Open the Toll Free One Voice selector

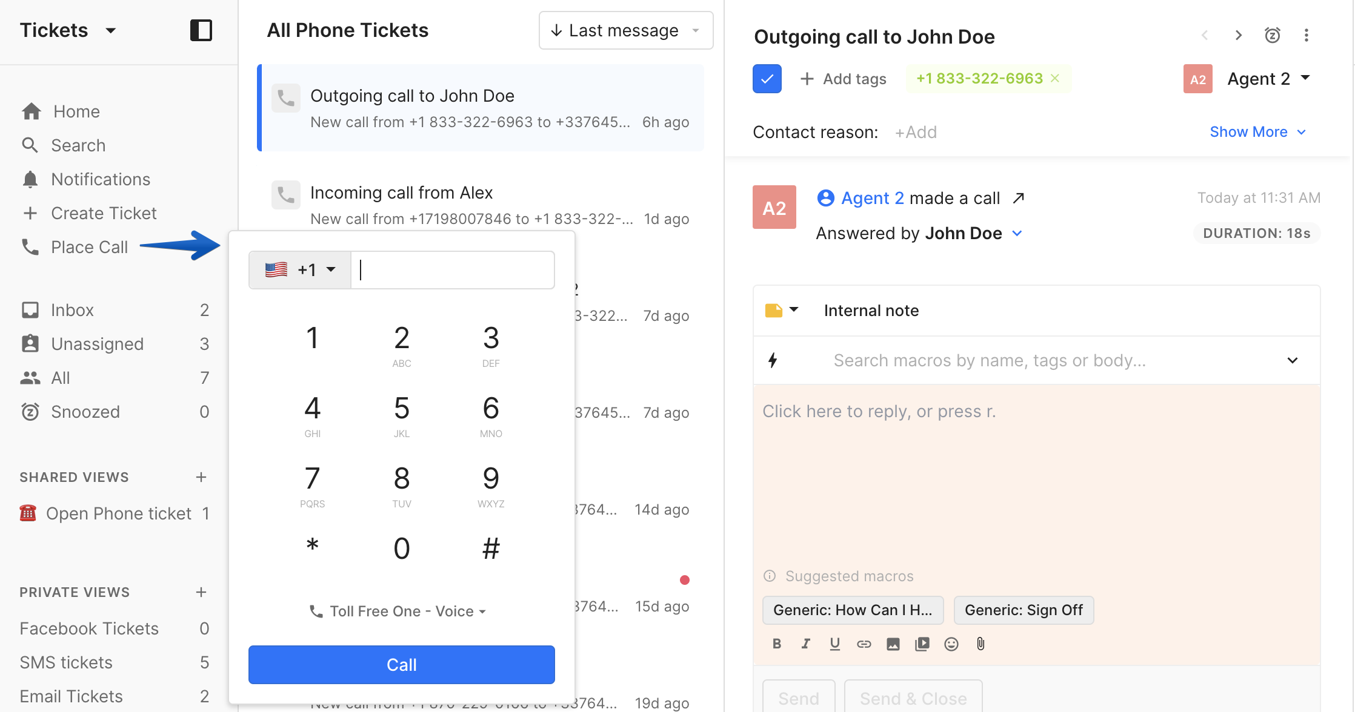[401, 611]
